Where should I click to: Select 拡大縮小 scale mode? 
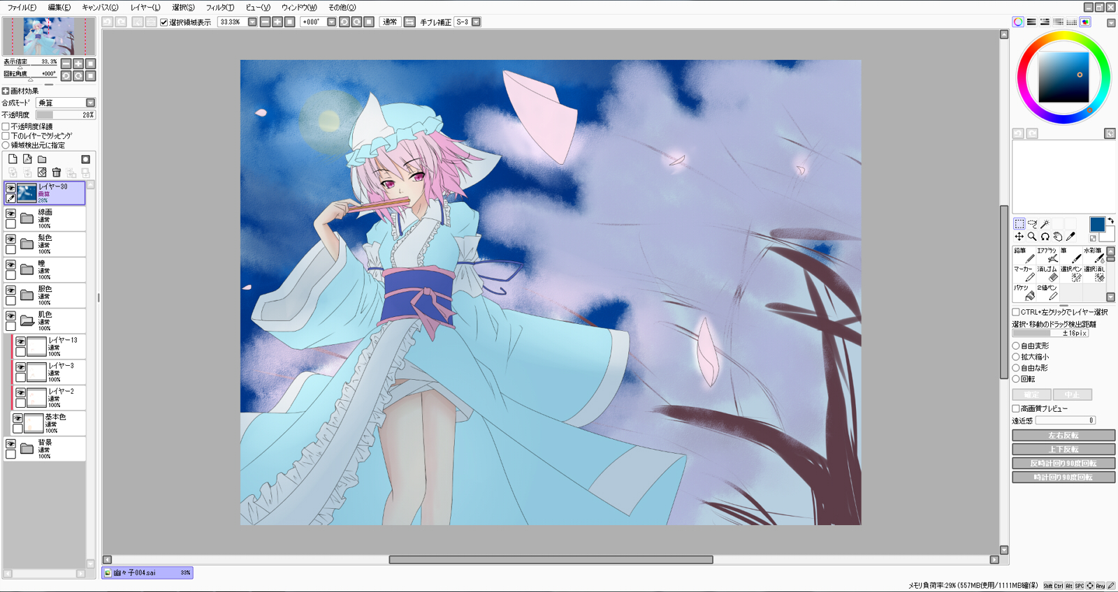(x=1016, y=357)
